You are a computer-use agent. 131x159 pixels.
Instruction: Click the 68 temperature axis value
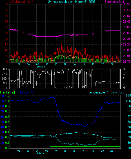(x=129, y=122)
